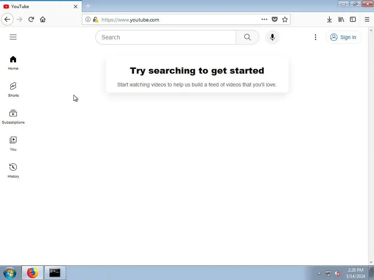Open Firefox application hamburger menu
Screen dimensions: 374x280
pos(367,19)
